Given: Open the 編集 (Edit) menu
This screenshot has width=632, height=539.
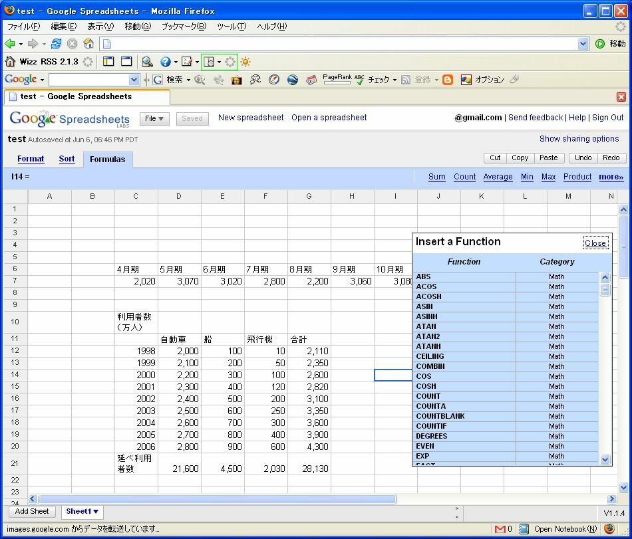Looking at the screenshot, I should pyautogui.click(x=63, y=27).
